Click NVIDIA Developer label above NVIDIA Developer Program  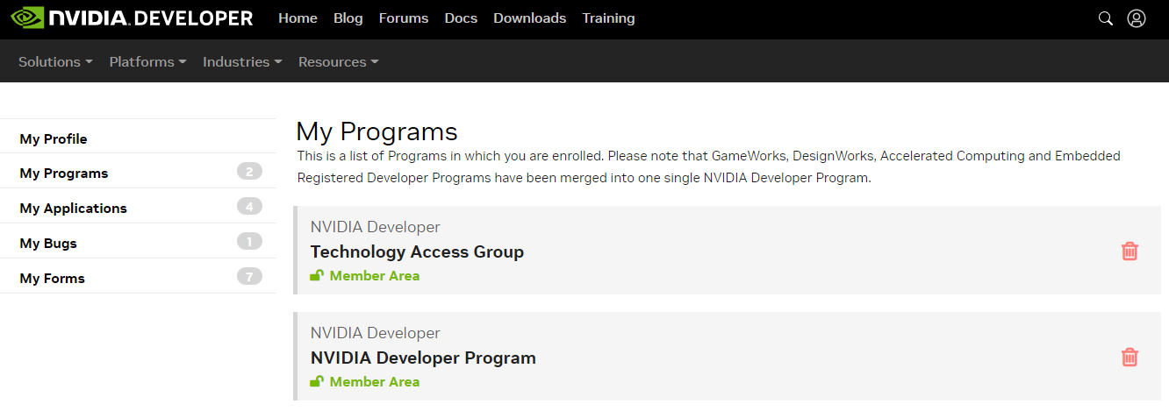(375, 333)
